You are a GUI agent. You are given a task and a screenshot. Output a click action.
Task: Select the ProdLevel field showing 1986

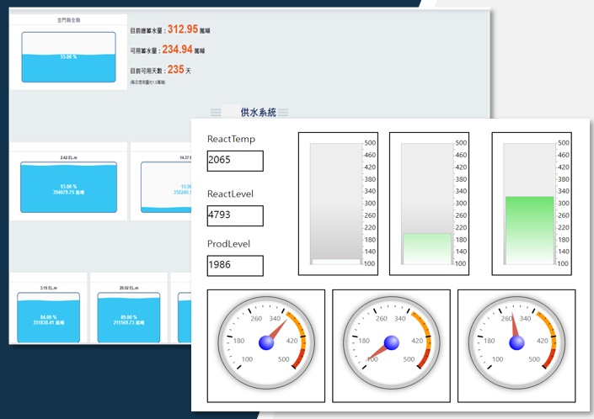click(235, 266)
